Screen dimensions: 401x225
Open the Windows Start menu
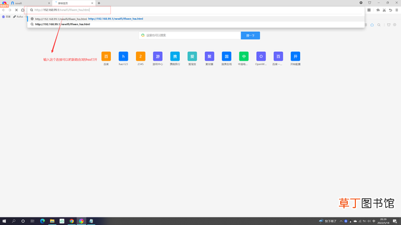click(4, 221)
